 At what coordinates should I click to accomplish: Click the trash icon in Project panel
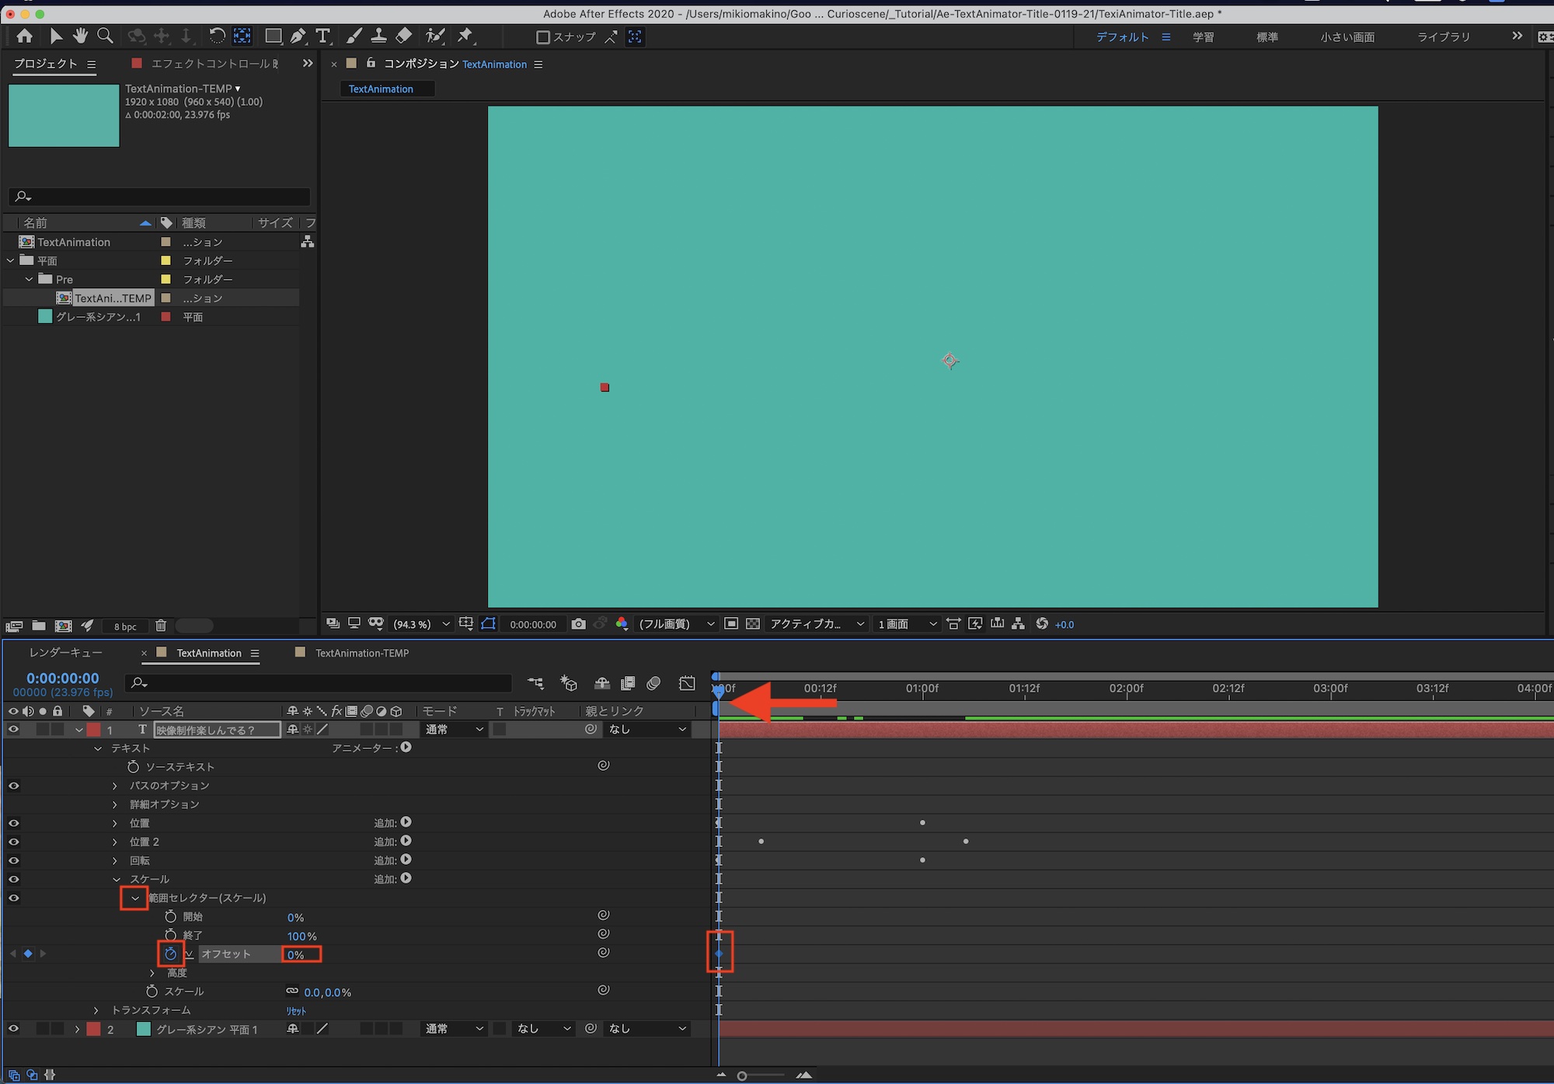point(161,626)
